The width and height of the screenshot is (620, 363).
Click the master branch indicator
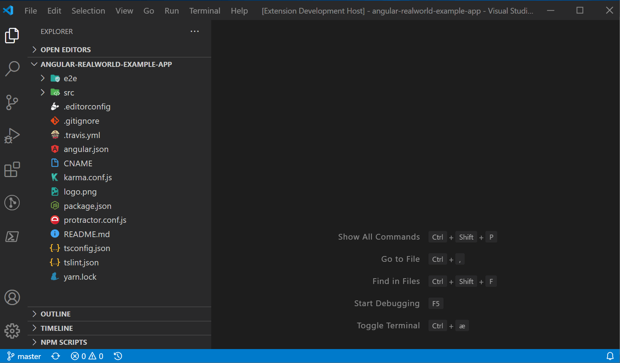click(24, 356)
